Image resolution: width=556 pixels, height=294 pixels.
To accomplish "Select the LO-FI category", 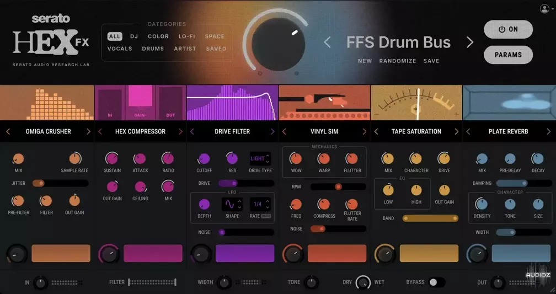I will [186, 36].
